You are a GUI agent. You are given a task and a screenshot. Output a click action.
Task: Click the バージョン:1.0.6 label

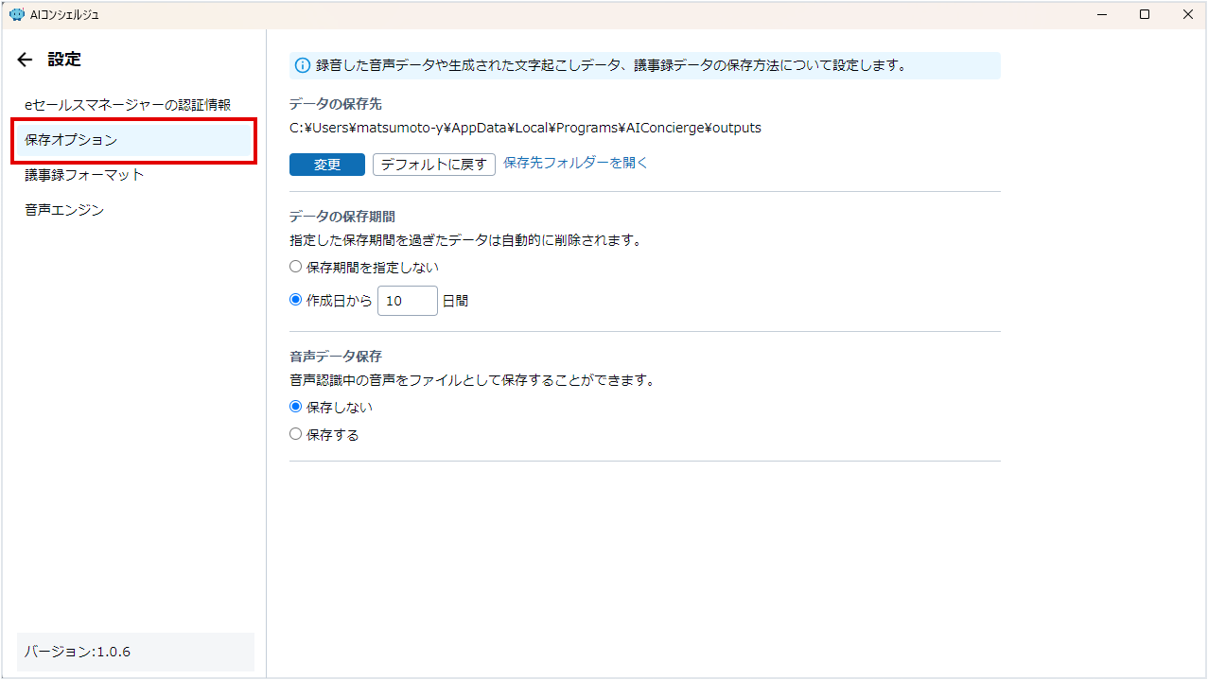[x=78, y=653]
